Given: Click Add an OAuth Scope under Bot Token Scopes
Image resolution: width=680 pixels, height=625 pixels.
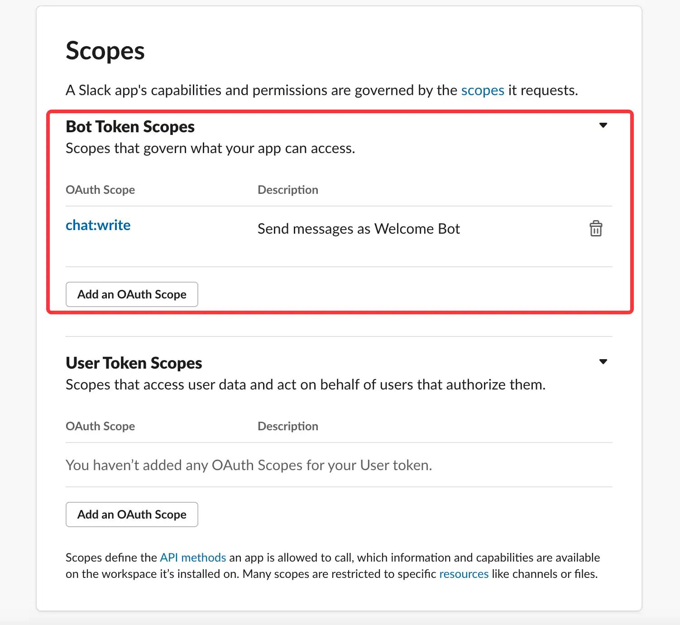Looking at the screenshot, I should coord(132,294).
